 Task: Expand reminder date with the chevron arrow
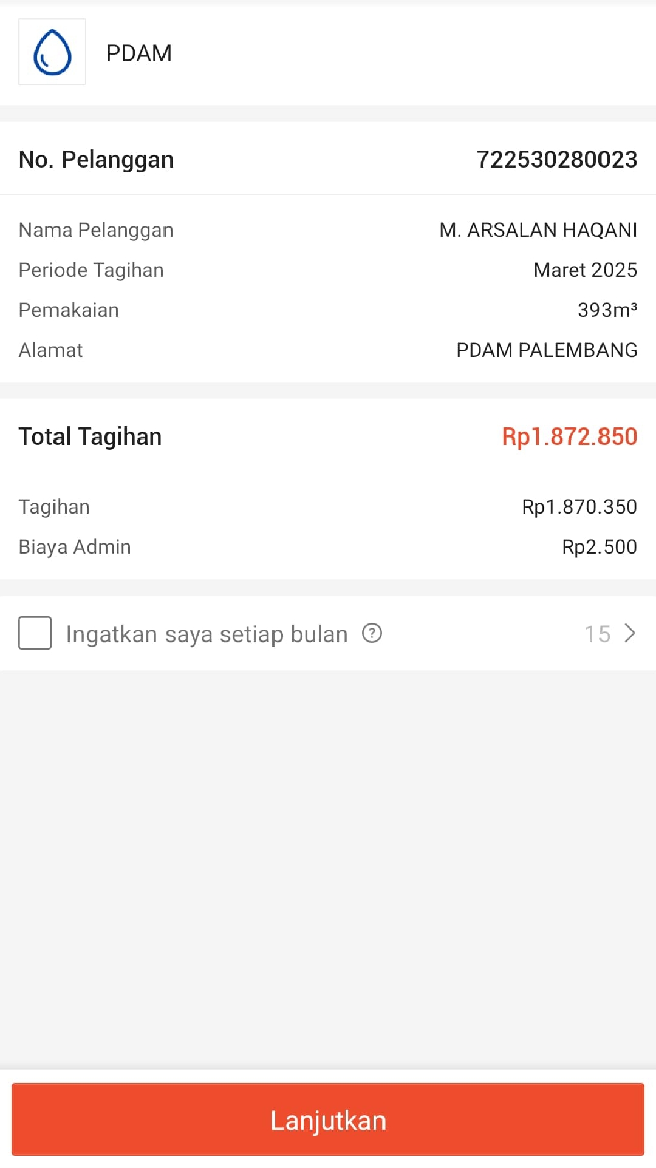pos(630,633)
